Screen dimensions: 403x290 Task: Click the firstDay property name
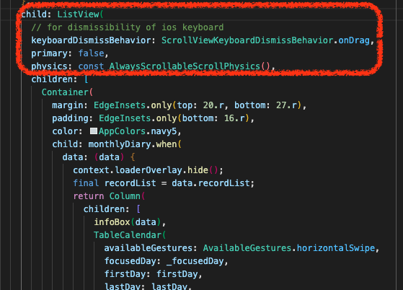click(x=125, y=274)
